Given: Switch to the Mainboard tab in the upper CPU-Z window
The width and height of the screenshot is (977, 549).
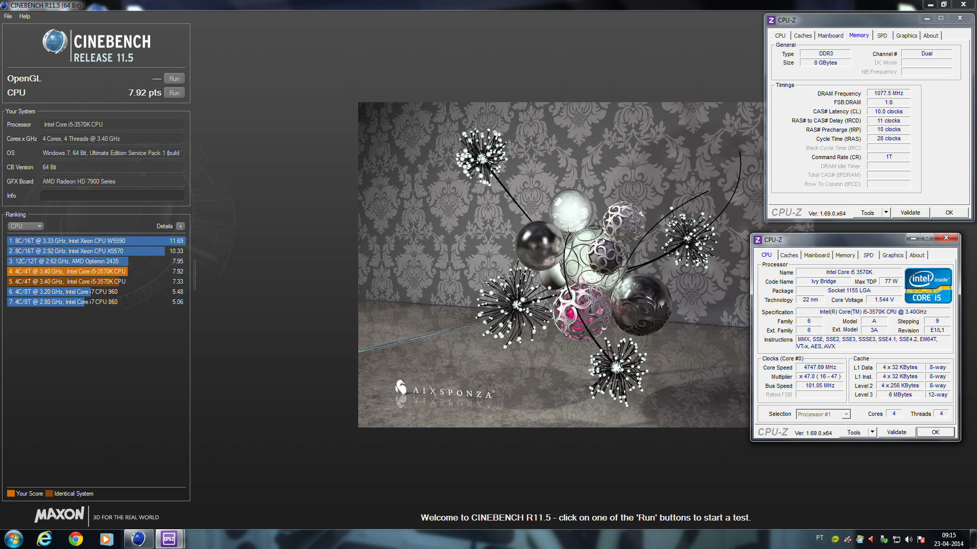Looking at the screenshot, I should 830,36.
